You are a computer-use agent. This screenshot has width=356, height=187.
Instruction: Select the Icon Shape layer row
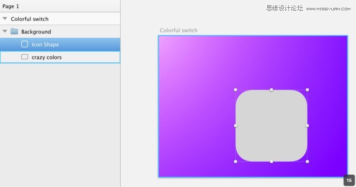coord(60,44)
